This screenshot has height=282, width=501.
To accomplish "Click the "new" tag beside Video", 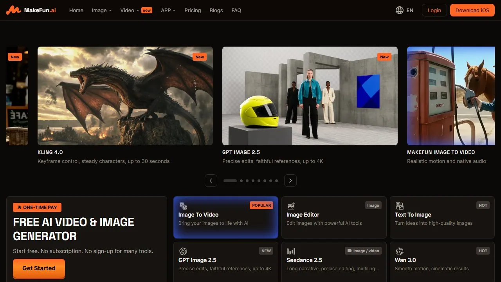I will [x=147, y=11].
